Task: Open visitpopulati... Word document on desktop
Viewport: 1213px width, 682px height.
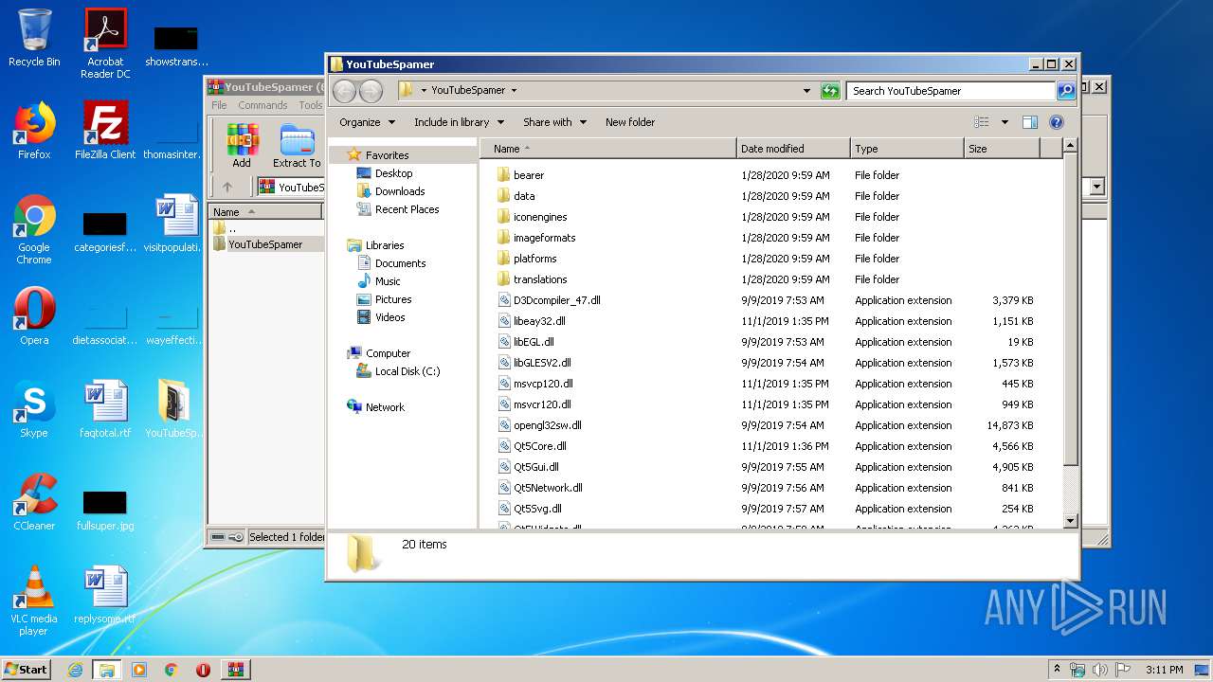Action: 173,224
